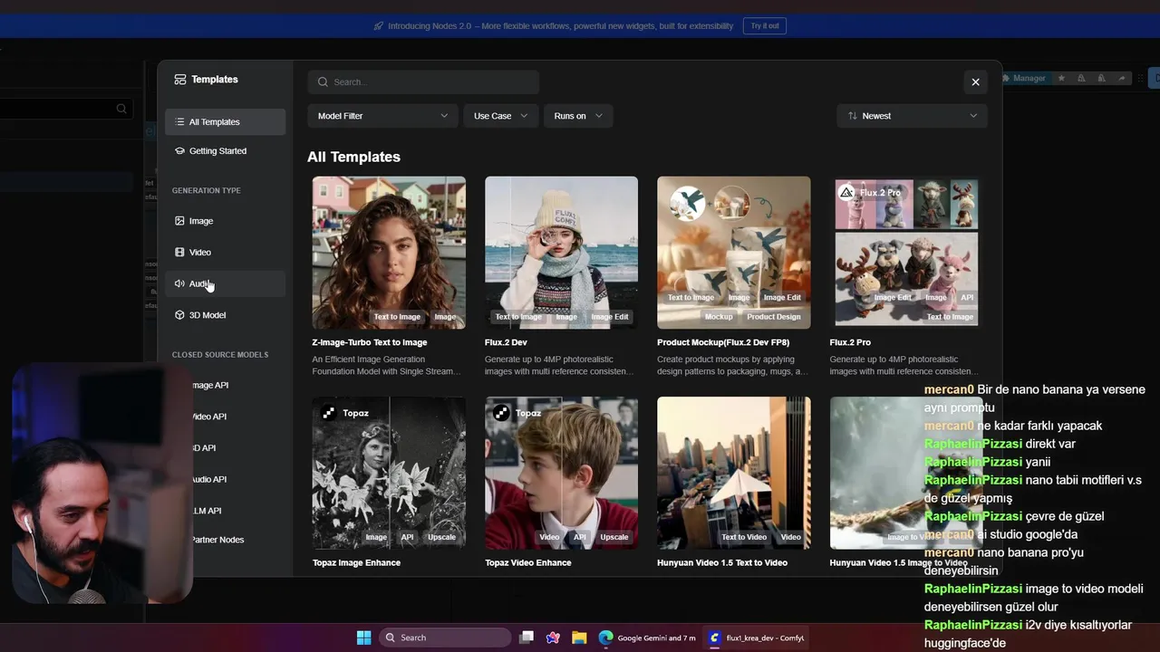Select All Templates in the sidebar
This screenshot has width=1160, height=652.
[225, 122]
